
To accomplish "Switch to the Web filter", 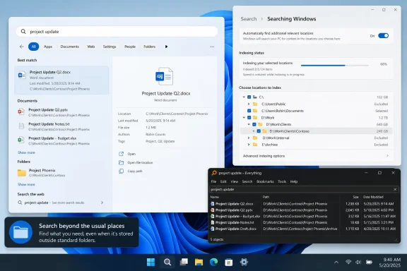I will [91, 47].
